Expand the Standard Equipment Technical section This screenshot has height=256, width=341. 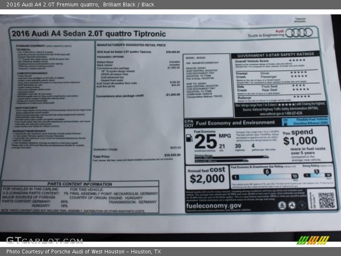coord(24,49)
